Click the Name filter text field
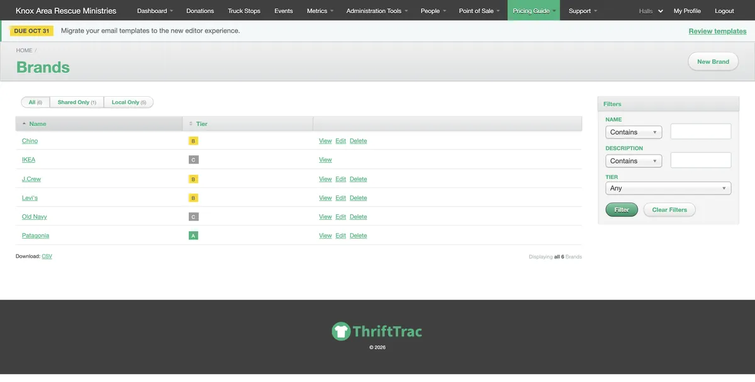The width and height of the screenshot is (755, 382). (701, 131)
